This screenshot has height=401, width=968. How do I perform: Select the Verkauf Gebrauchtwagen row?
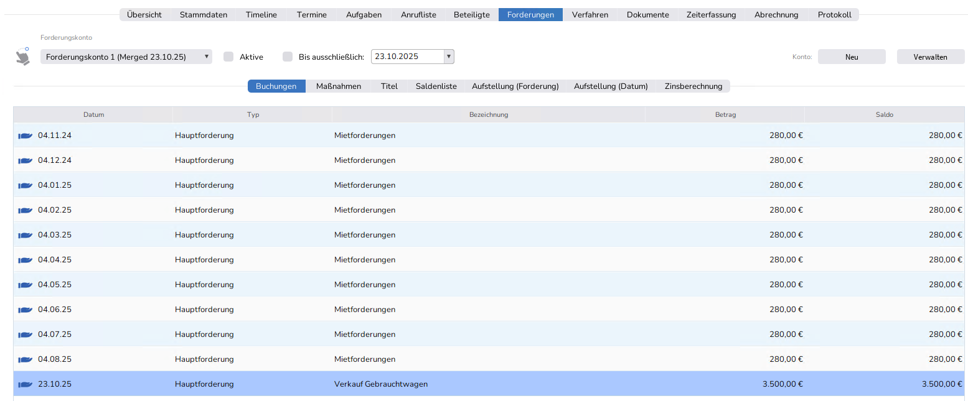coord(381,384)
